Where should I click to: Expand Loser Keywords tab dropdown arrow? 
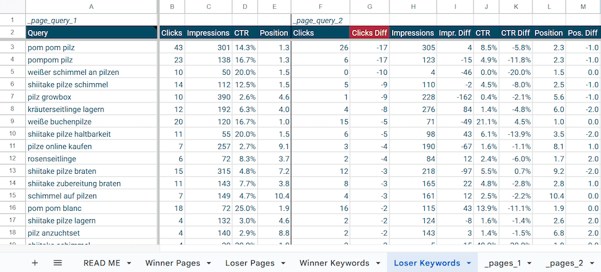coord(468,263)
